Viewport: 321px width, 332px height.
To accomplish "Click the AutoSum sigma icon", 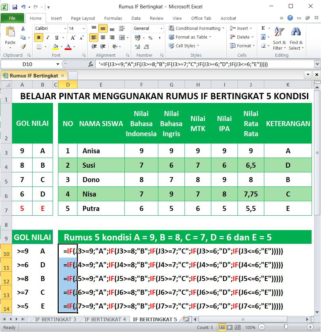I will tap(263, 28).
